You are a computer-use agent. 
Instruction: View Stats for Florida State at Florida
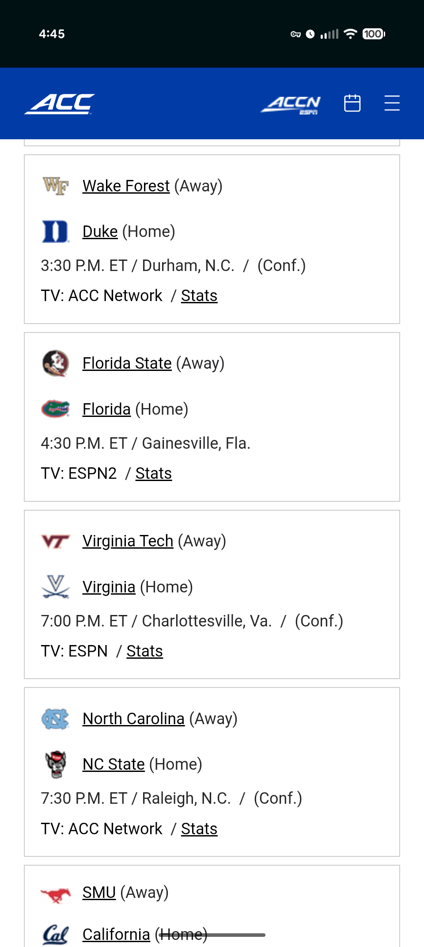[153, 473]
